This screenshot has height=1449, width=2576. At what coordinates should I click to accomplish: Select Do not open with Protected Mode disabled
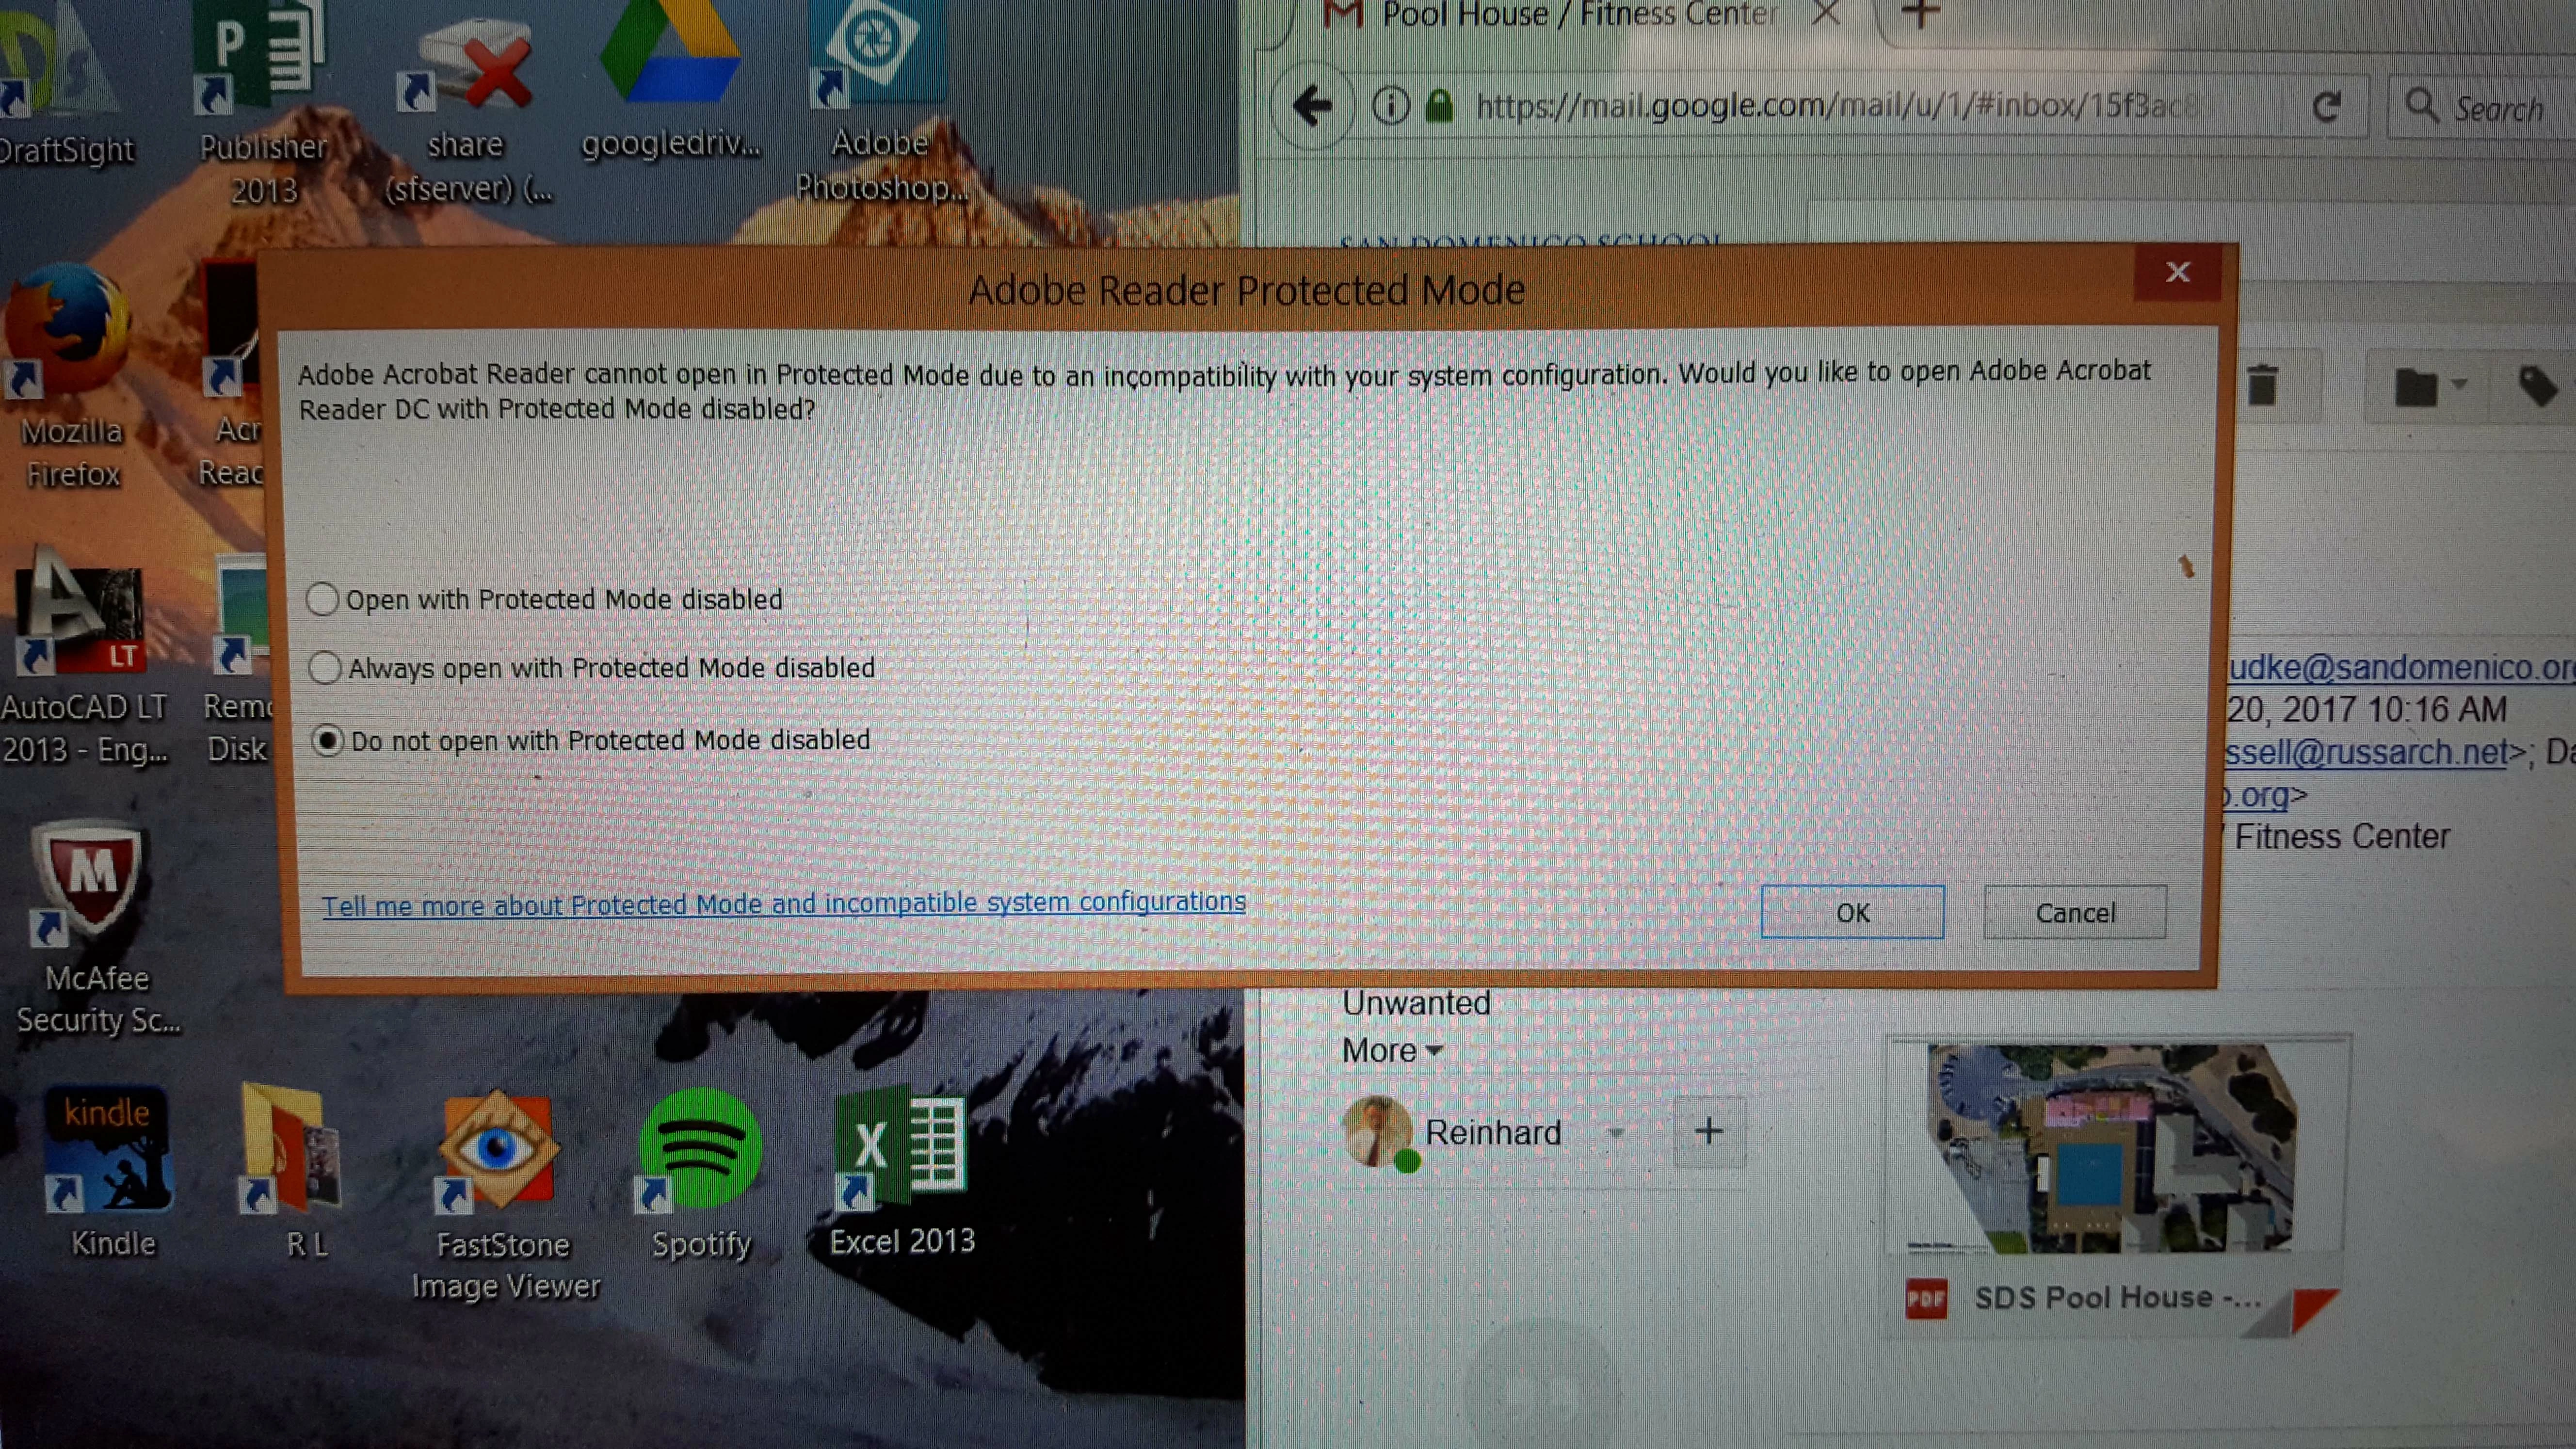click(x=328, y=741)
